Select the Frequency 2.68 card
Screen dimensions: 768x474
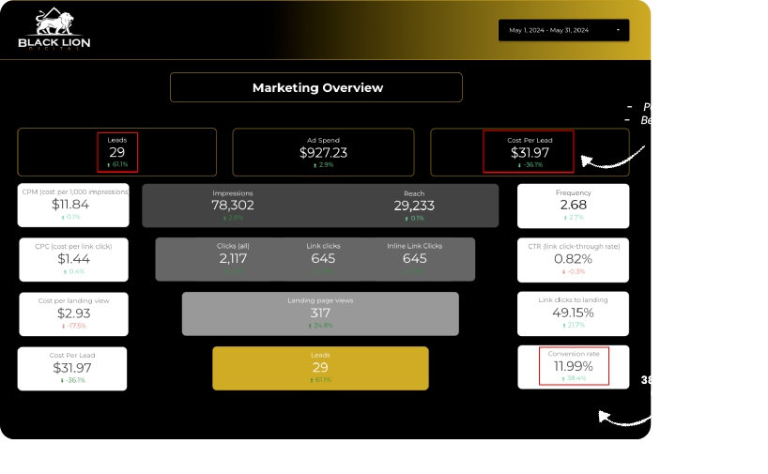click(x=573, y=206)
